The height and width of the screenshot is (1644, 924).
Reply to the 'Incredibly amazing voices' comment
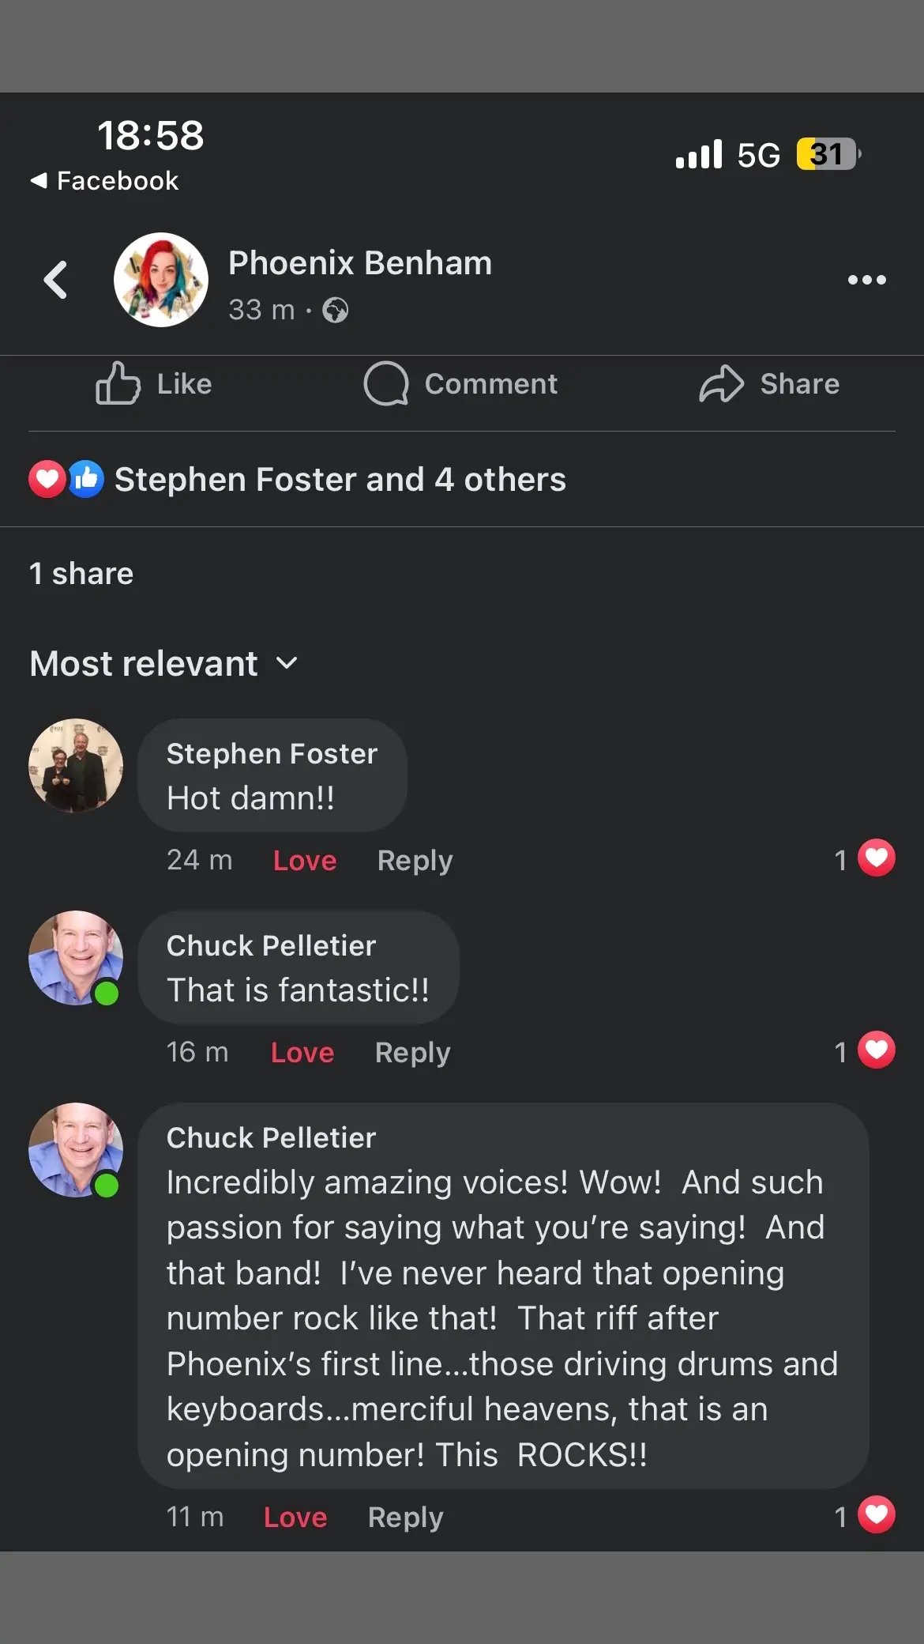tap(406, 1517)
